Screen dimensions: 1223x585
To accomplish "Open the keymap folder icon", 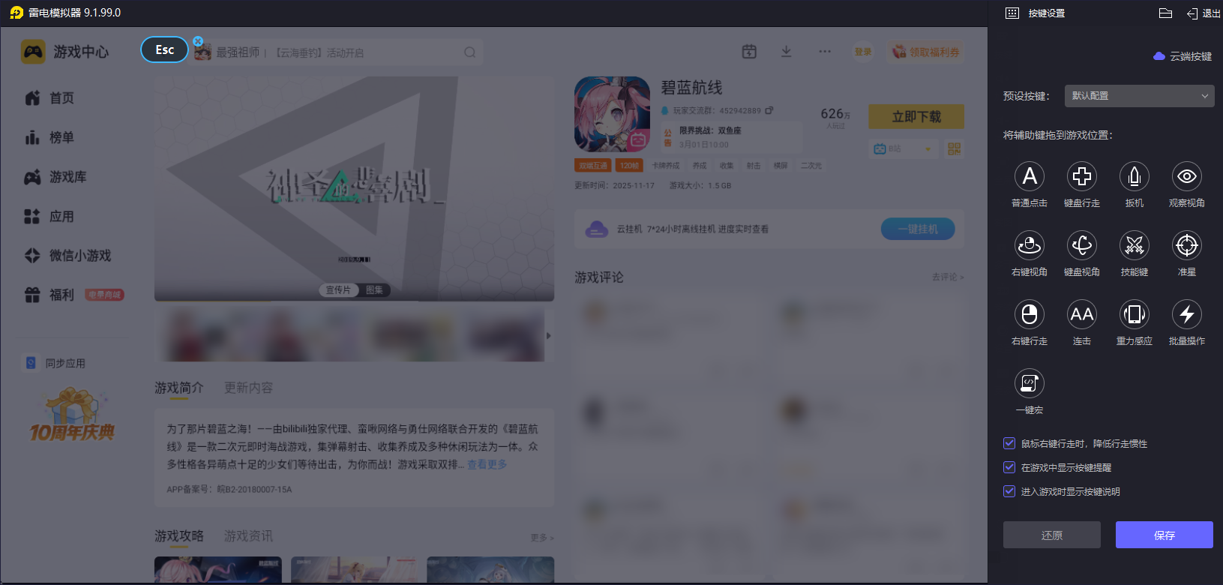I will pos(1165,13).
